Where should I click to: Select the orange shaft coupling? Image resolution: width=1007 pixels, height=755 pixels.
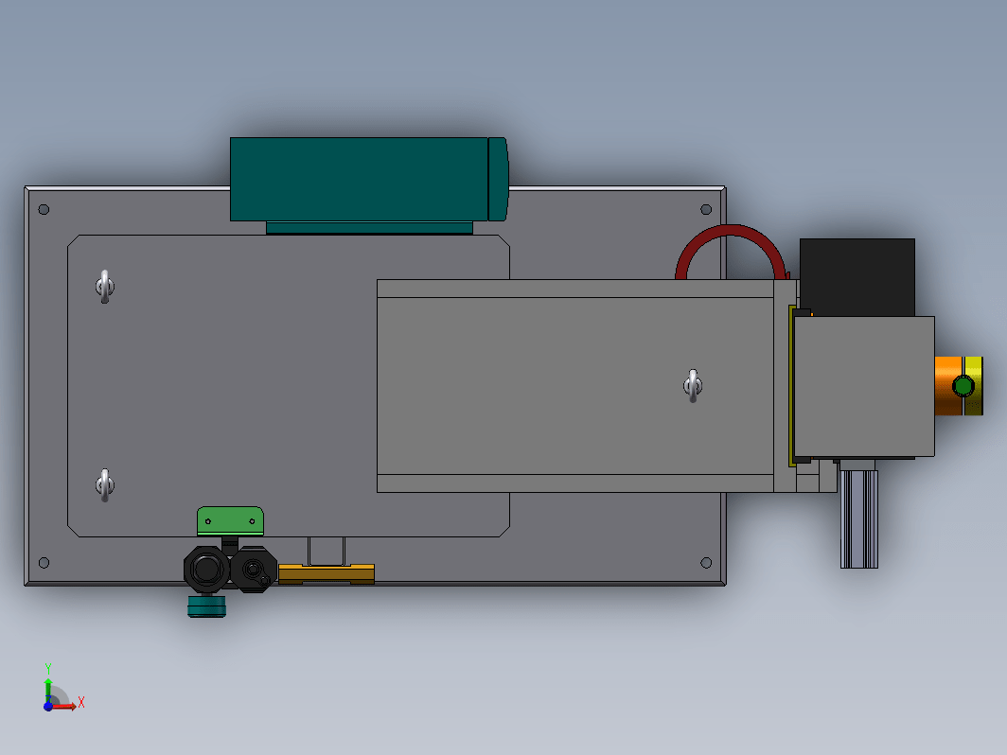[x=948, y=386]
